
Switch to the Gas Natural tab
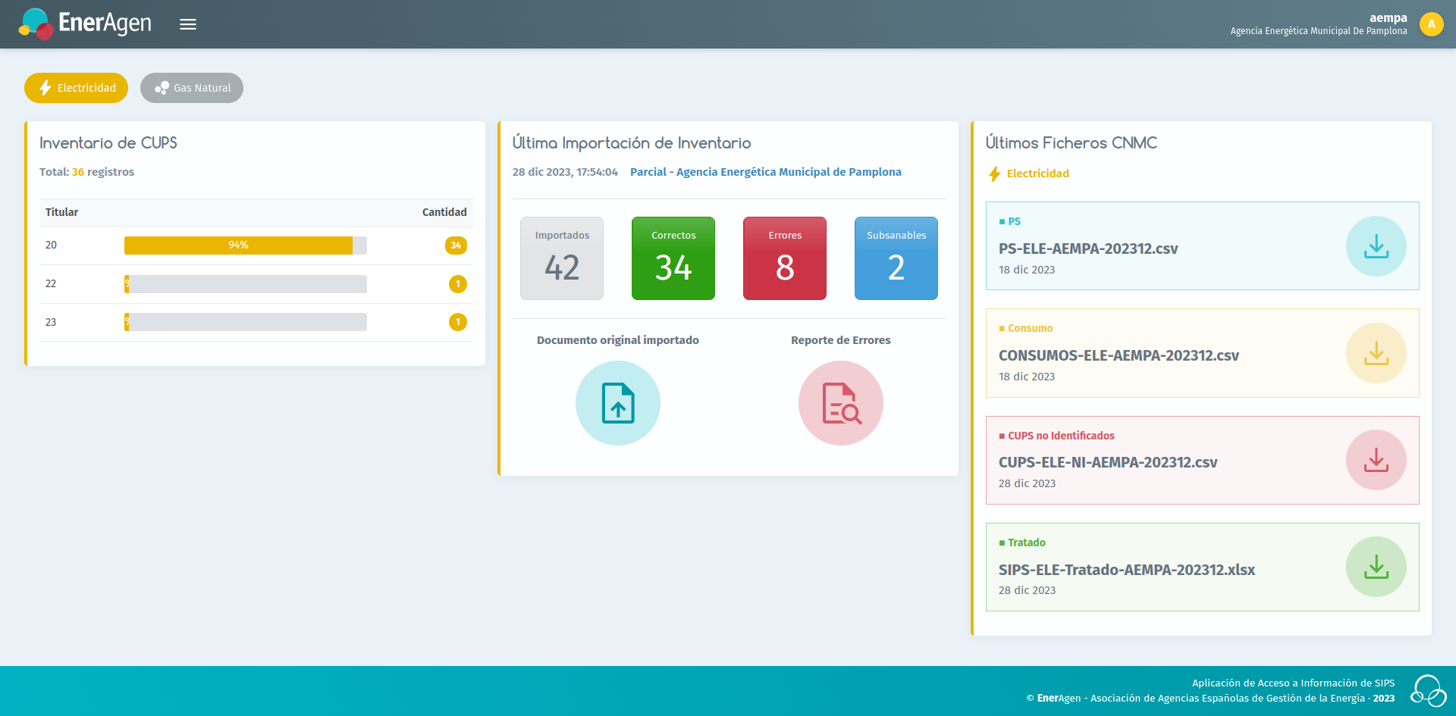[x=192, y=88]
